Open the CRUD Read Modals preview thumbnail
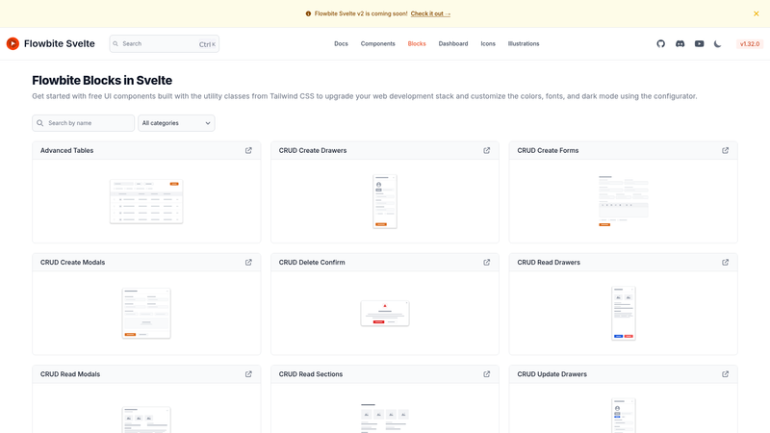This screenshot has height=433, width=770. click(146, 420)
